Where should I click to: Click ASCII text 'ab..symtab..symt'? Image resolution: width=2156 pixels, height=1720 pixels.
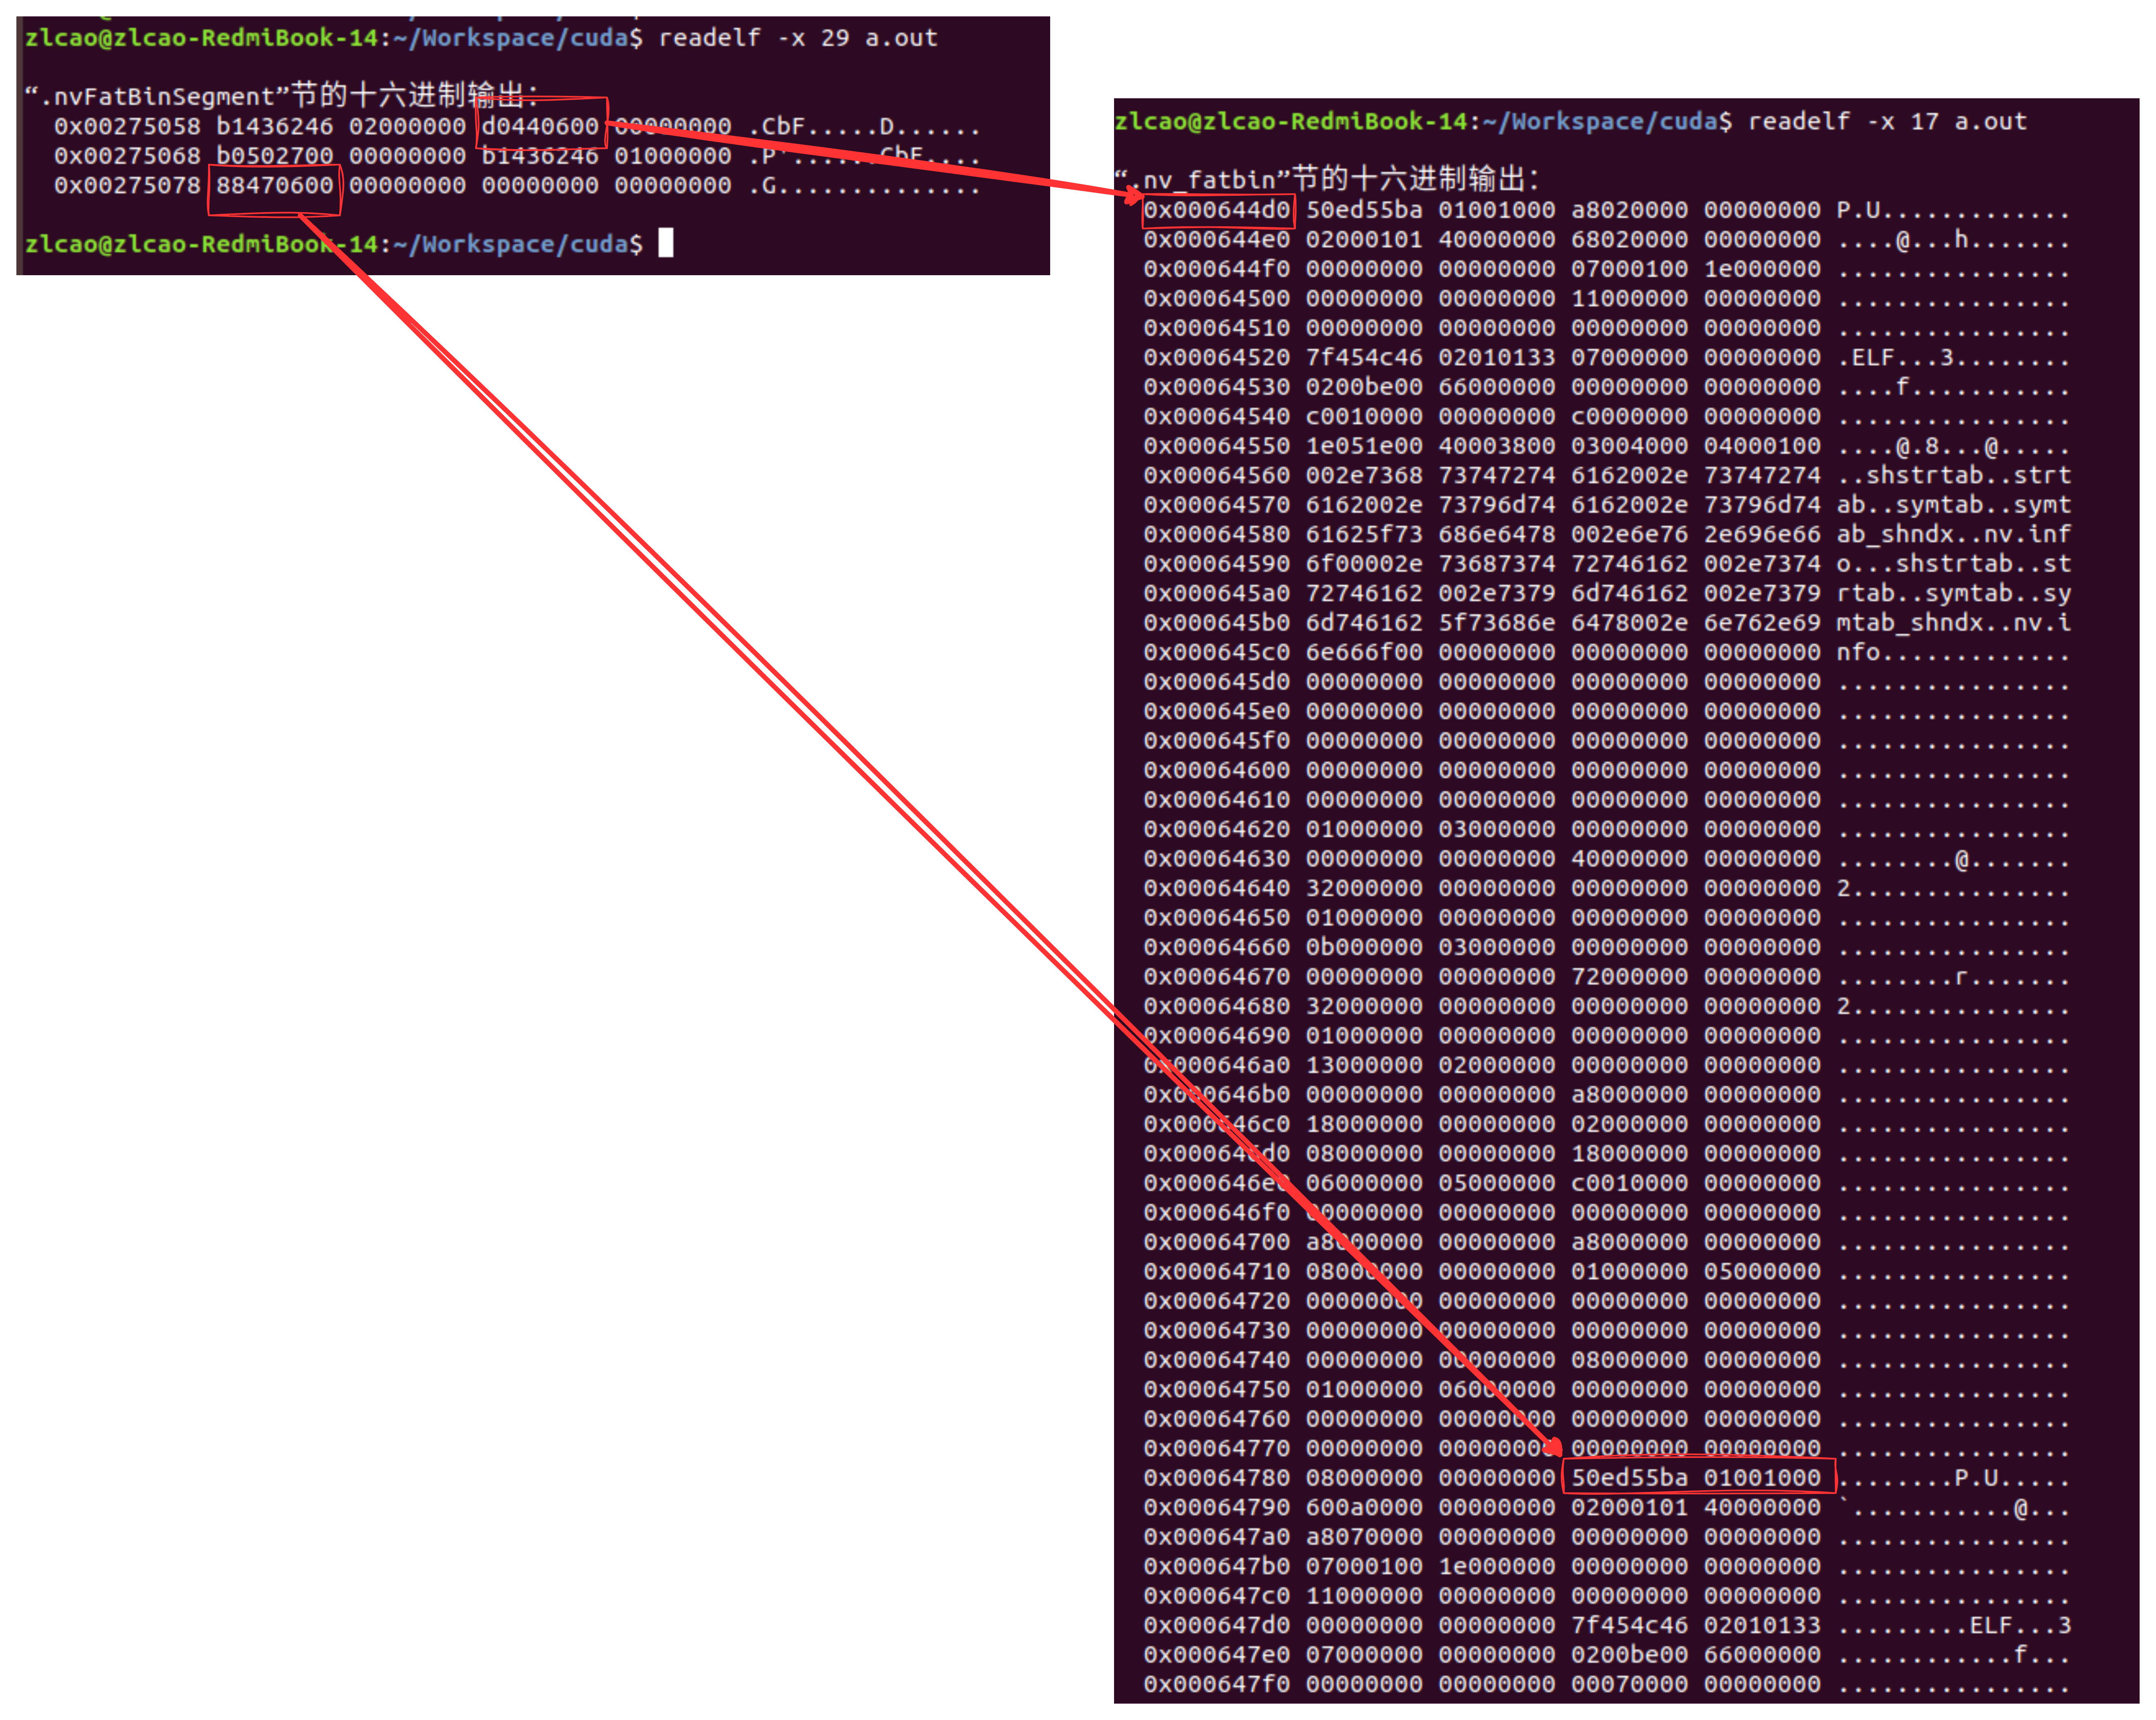point(1954,505)
